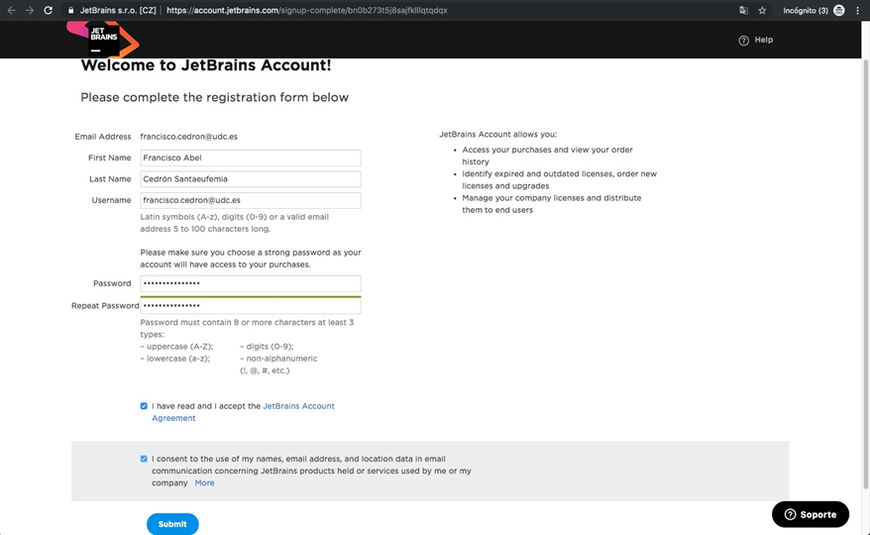Open the Incógnito profile icon
Screen dimensions: 870x535
[839, 10]
